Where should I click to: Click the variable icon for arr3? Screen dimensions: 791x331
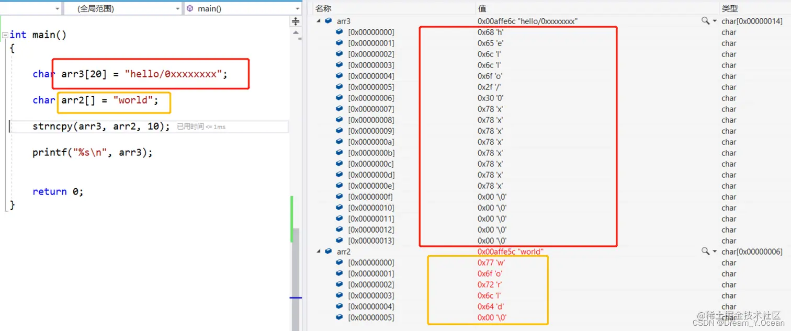tap(328, 21)
